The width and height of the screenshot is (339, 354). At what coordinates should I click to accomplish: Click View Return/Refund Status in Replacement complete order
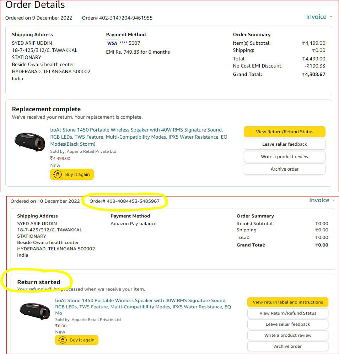284,132
